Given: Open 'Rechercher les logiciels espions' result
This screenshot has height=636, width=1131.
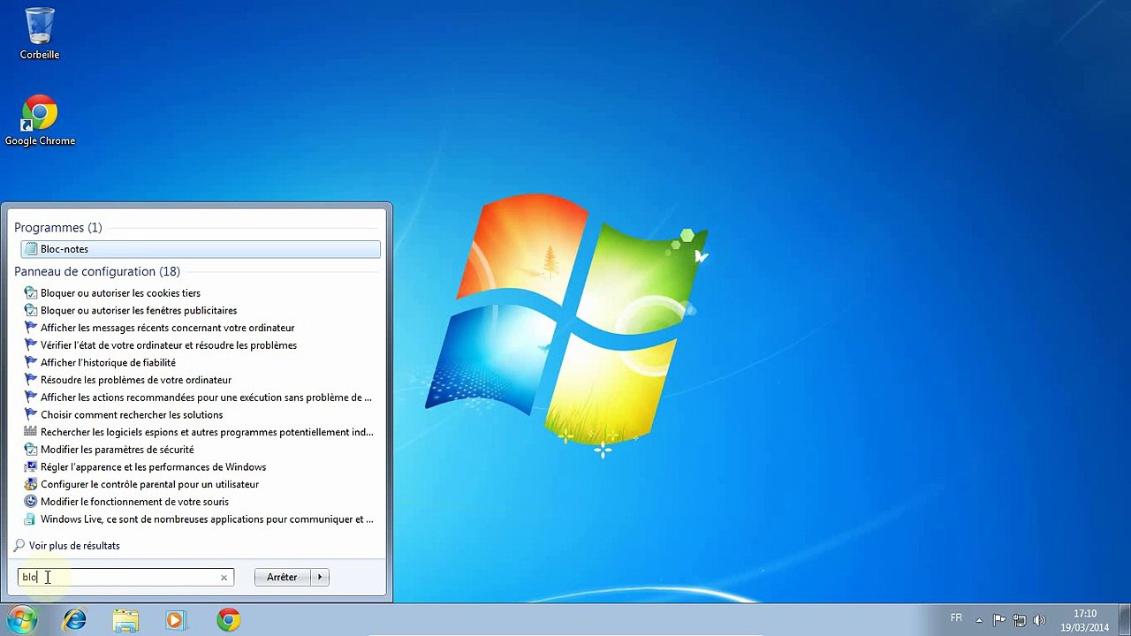Looking at the screenshot, I should tap(201, 432).
